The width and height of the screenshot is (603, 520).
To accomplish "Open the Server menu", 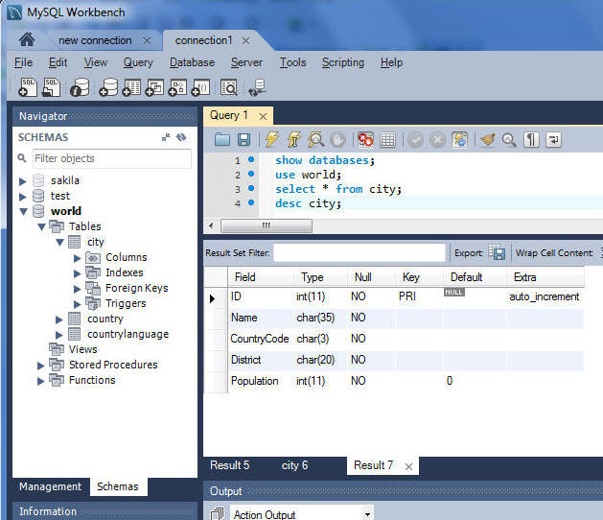I will click(246, 62).
